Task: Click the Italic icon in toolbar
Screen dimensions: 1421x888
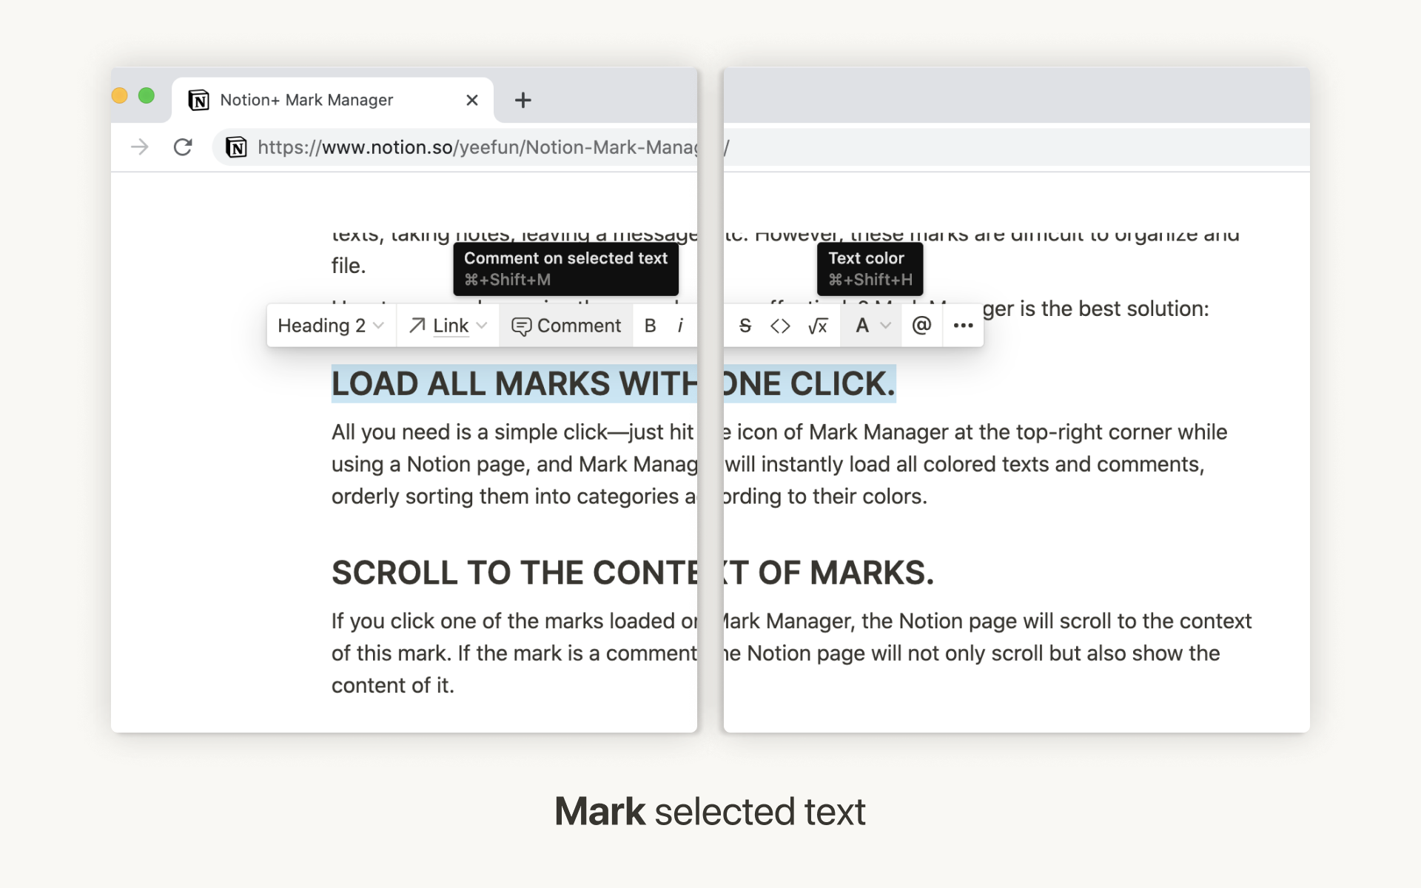Action: [680, 326]
